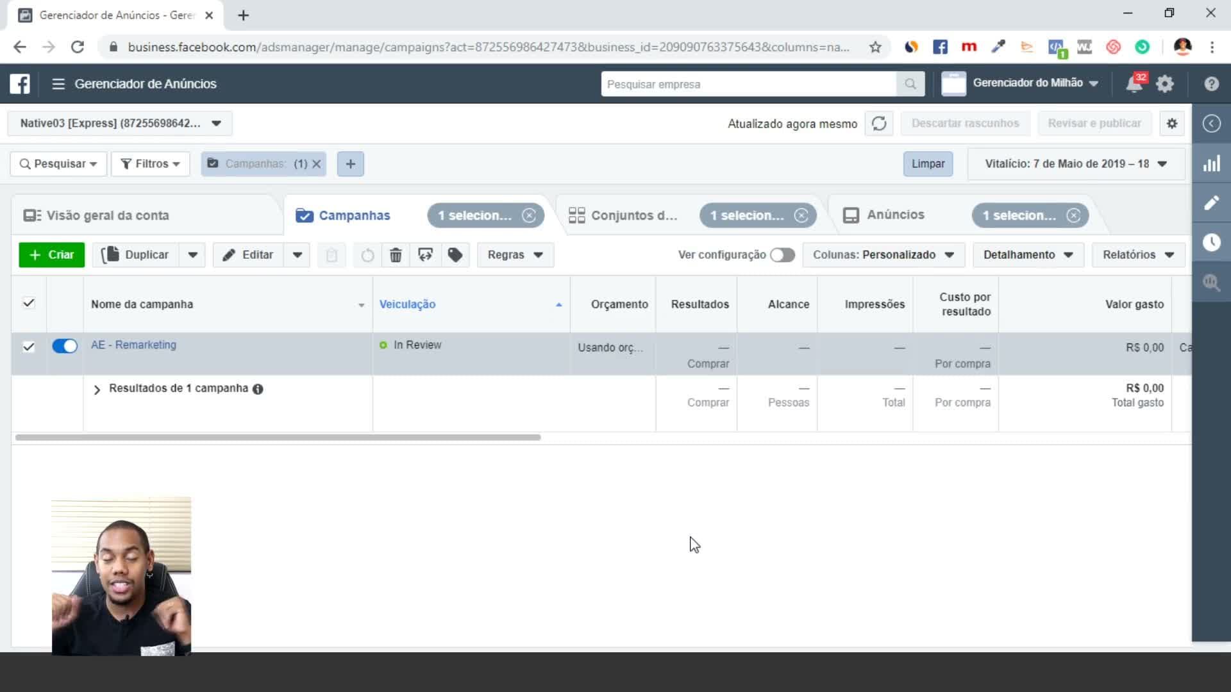Open account settings gear near Revisar
The height and width of the screenshot is (692, 1231).
click(x=1172, y=123)
